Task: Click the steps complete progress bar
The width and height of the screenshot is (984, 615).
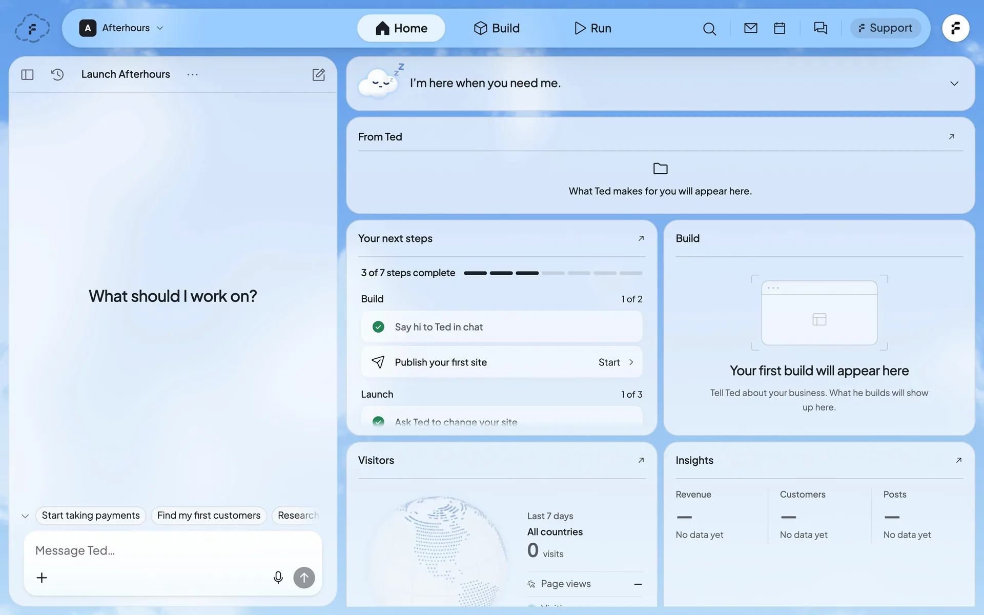Action: [553, 273]
